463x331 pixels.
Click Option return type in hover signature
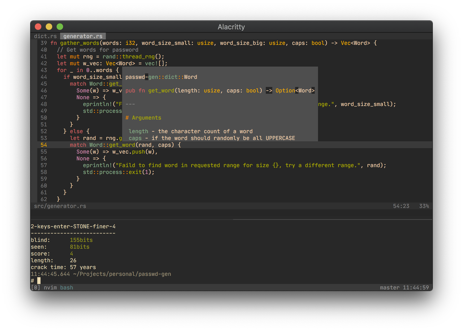[285, 90]
